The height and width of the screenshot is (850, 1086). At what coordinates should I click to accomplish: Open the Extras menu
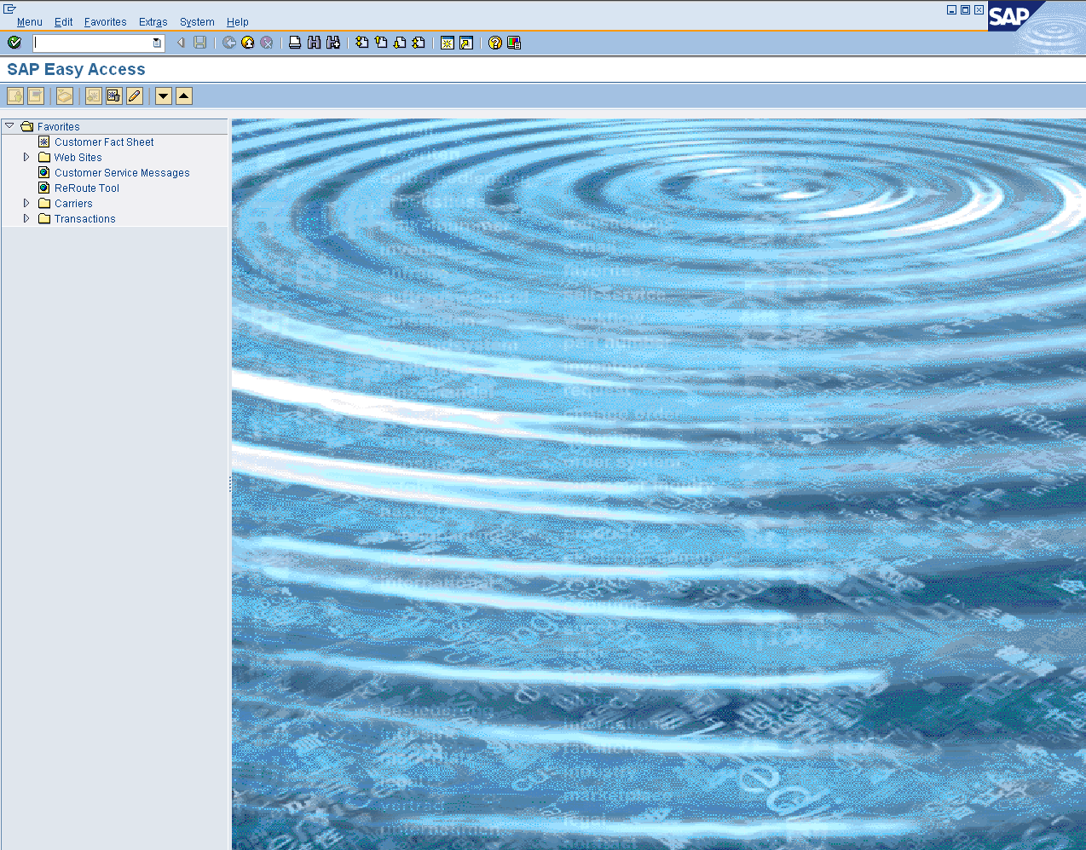point(153,22)
